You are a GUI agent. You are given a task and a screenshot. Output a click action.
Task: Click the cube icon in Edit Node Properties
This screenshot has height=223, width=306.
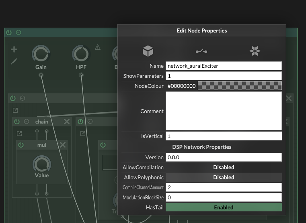coord(148,51)
